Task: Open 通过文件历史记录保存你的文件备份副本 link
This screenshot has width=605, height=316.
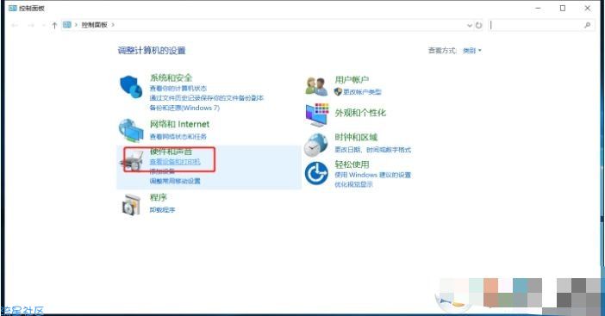Action: (x=207, y=98)
